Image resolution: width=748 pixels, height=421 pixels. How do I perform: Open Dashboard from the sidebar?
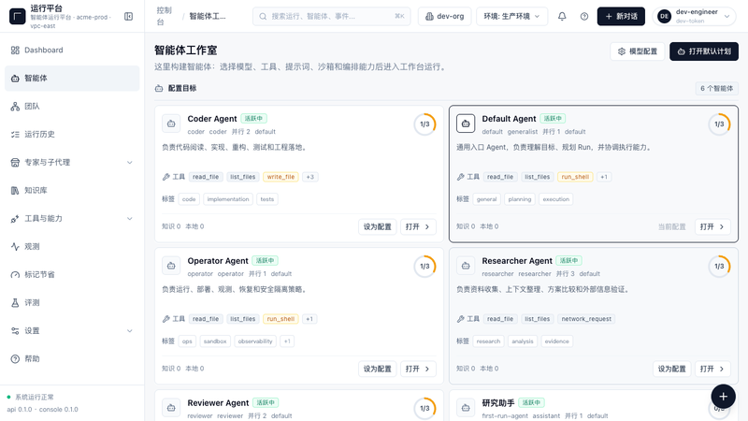click(72, 51)
